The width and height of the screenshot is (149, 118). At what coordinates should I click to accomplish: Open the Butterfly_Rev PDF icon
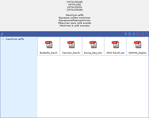pos(49,45)
